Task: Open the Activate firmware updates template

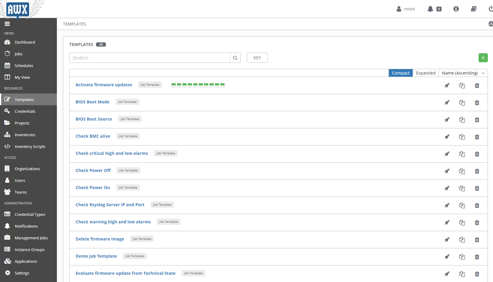Action: (104, 85)
